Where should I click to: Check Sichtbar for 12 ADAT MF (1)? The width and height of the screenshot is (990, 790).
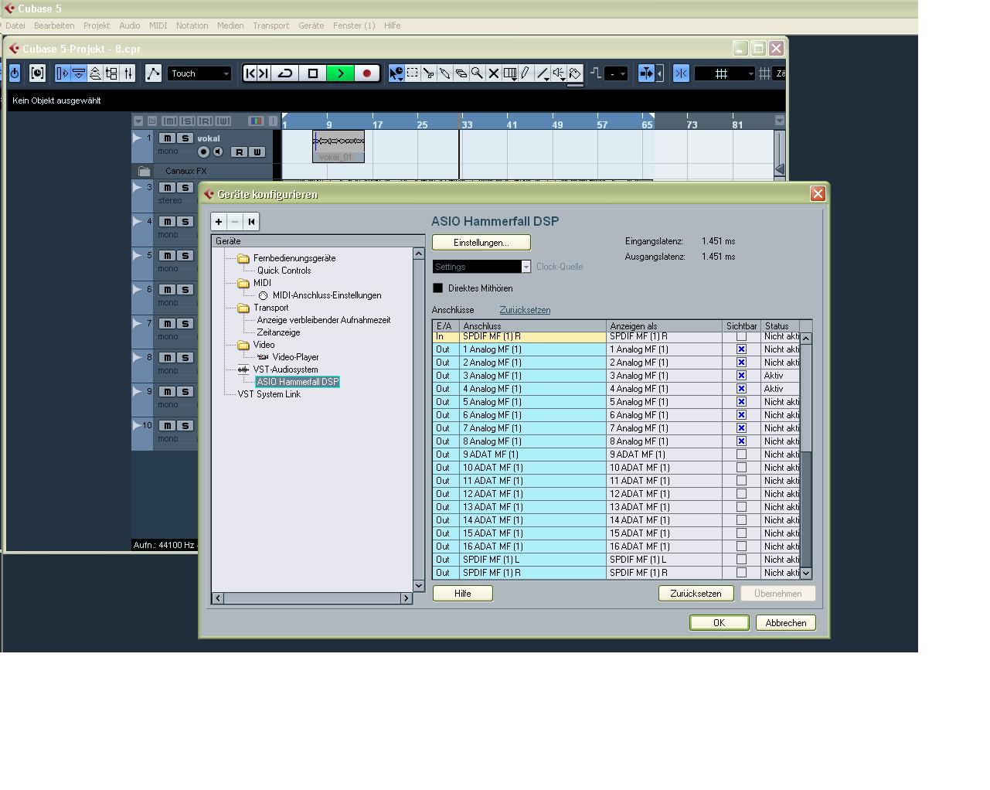point(741,494)
